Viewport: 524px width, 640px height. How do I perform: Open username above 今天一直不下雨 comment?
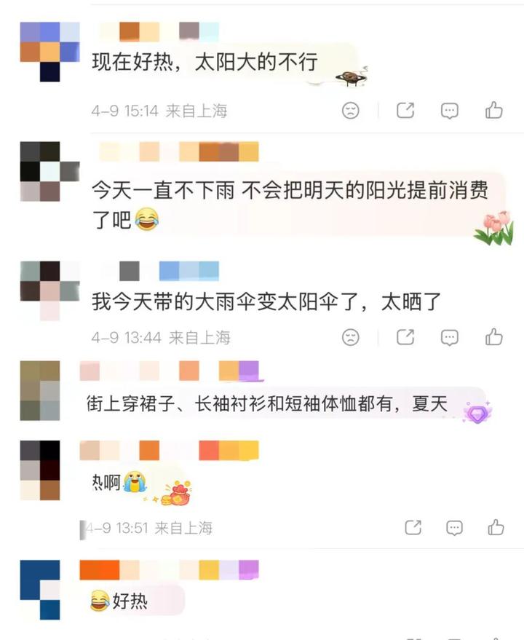179,152
